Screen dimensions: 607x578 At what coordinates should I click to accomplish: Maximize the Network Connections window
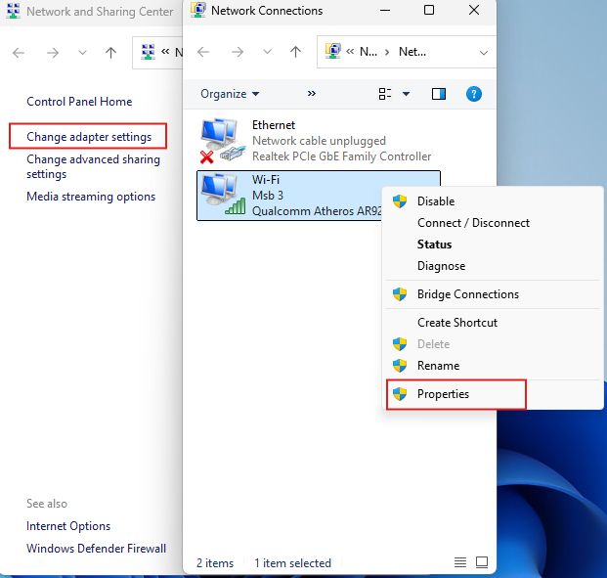coord(429,10)
